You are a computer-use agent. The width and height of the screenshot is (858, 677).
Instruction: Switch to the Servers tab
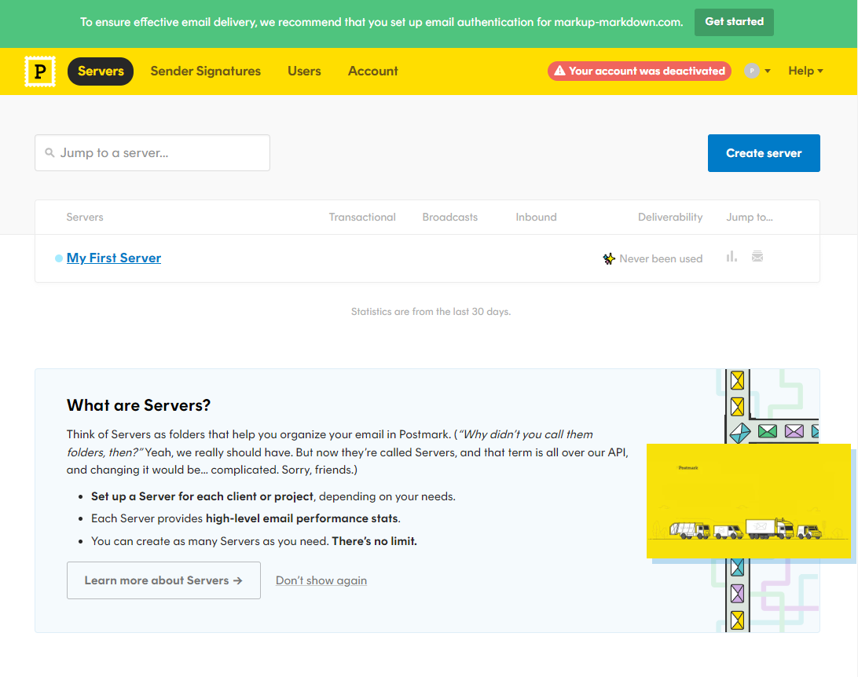[x=101, y=71]
